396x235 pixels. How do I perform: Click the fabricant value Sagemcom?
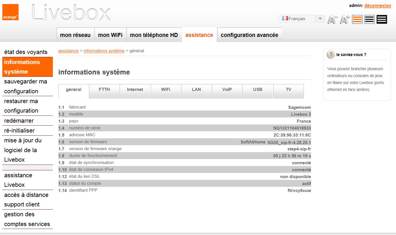[x=300, y=107]
